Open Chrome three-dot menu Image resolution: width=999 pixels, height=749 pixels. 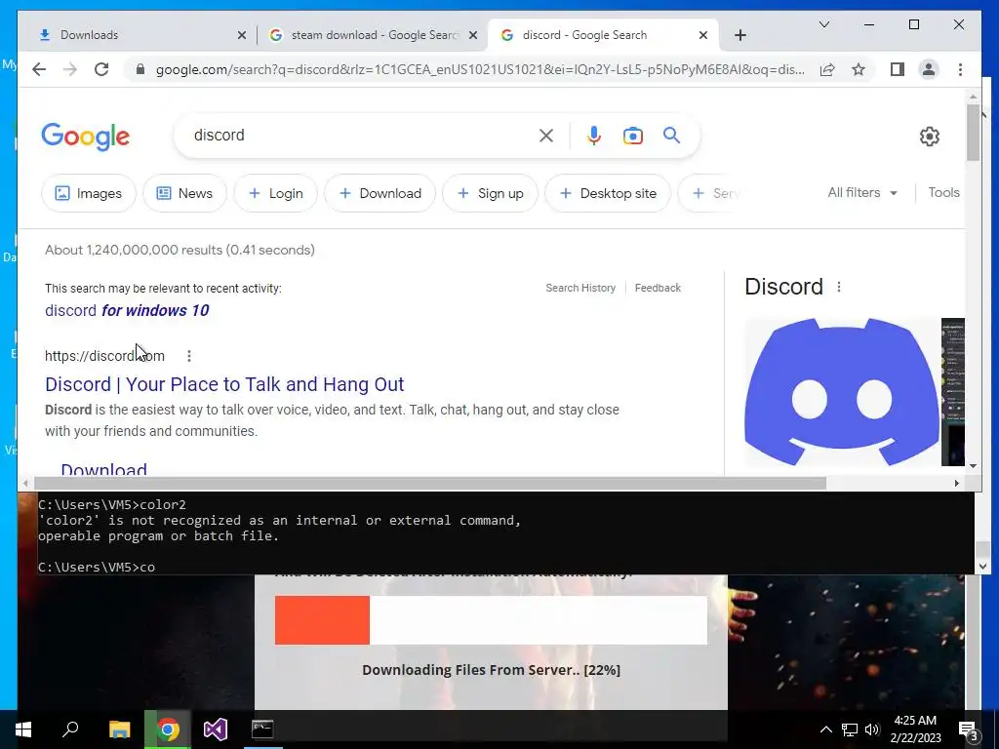[960, 69]
